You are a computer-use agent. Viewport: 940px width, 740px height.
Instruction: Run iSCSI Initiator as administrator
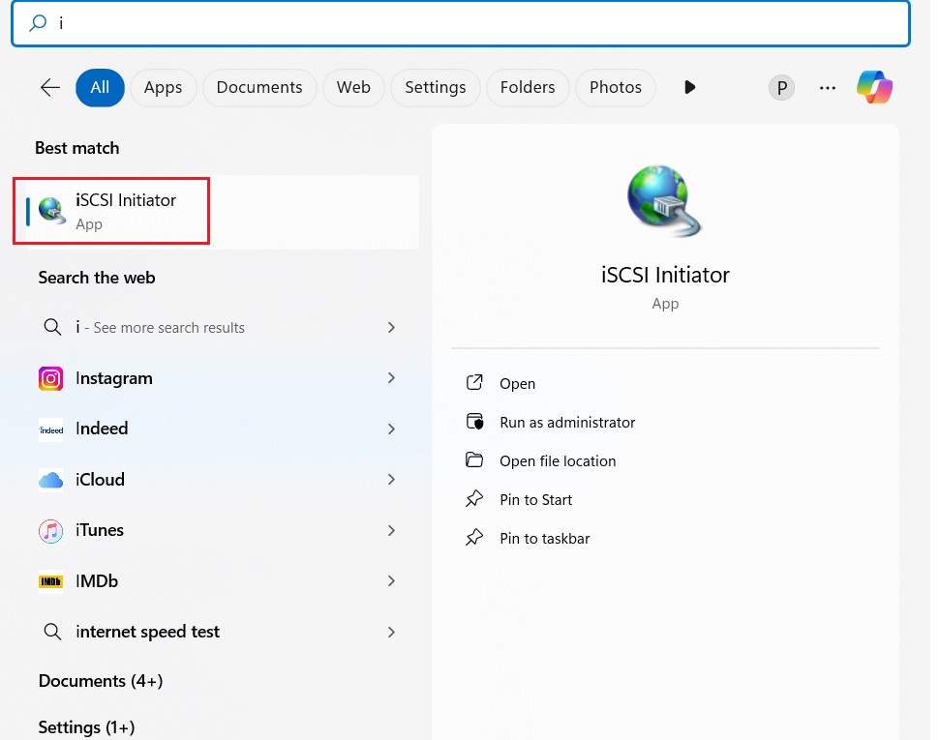tap(567, 423)
